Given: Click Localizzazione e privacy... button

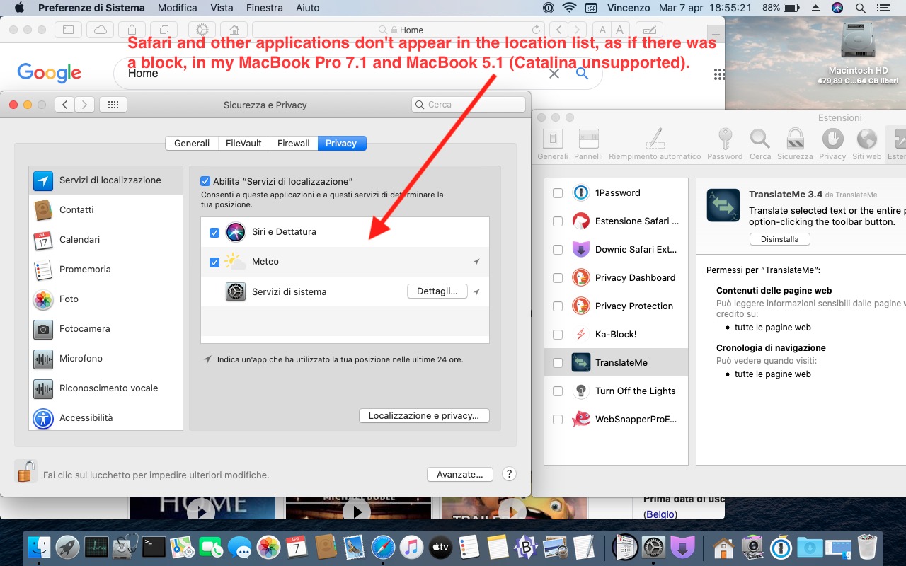Looking at the screenshot, I should [x=424, y=416].
